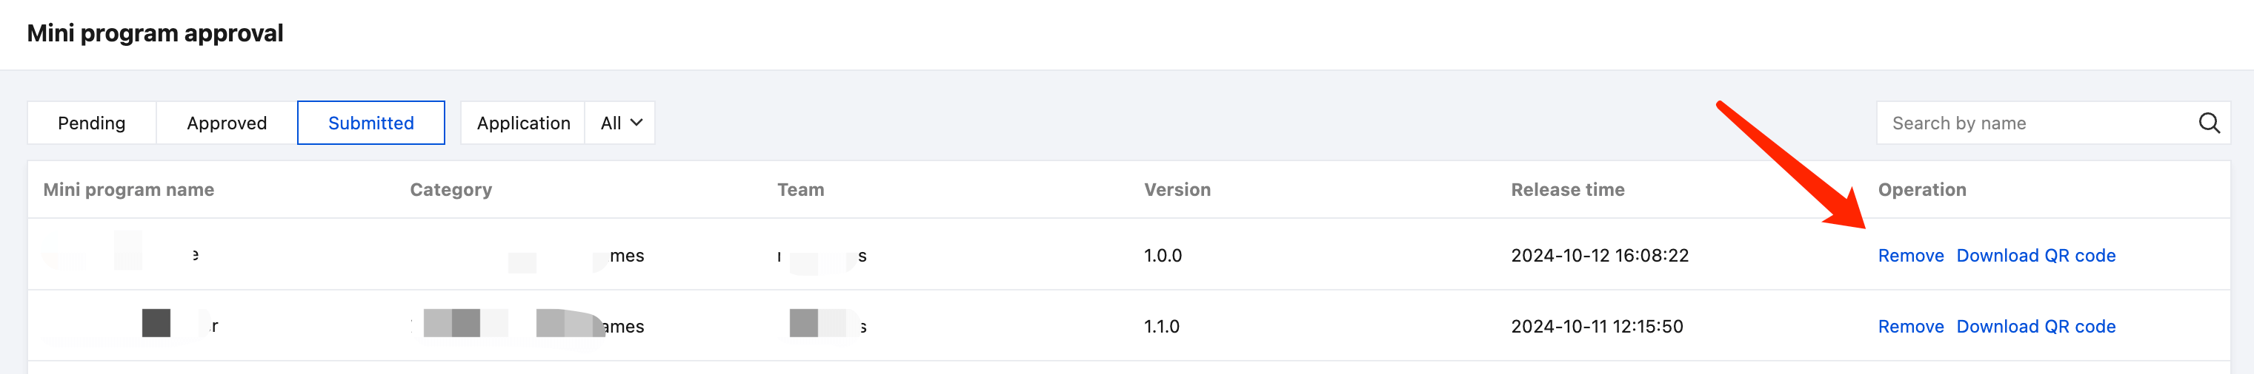Download QR code for version 1.1.0
Viewport: 2254px width, 374px height.
point(2035,326)
